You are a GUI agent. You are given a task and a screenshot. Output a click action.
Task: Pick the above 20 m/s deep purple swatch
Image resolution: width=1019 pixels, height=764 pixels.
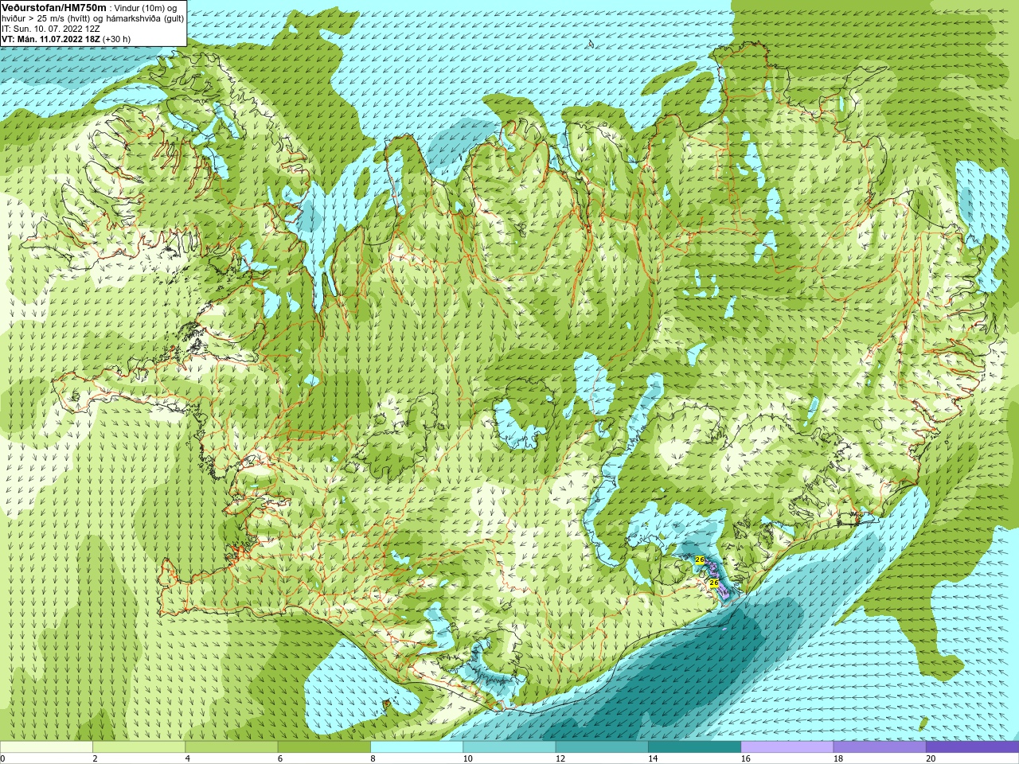[972, 747]
